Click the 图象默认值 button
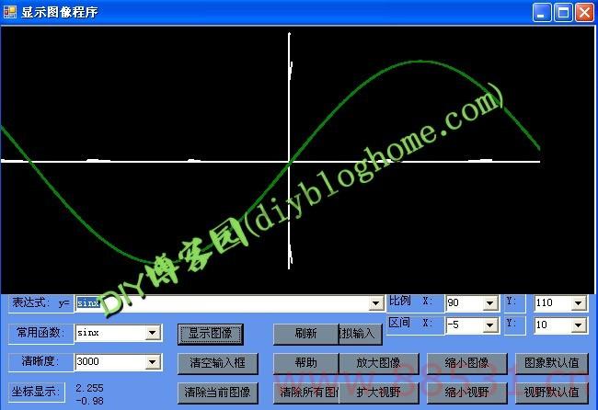598x410 pixels. [552, 363]
